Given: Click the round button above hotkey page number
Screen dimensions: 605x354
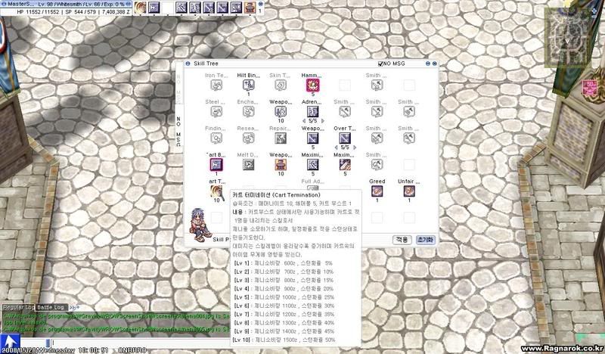Looking at the screenshot, I should tap(261, 4).
